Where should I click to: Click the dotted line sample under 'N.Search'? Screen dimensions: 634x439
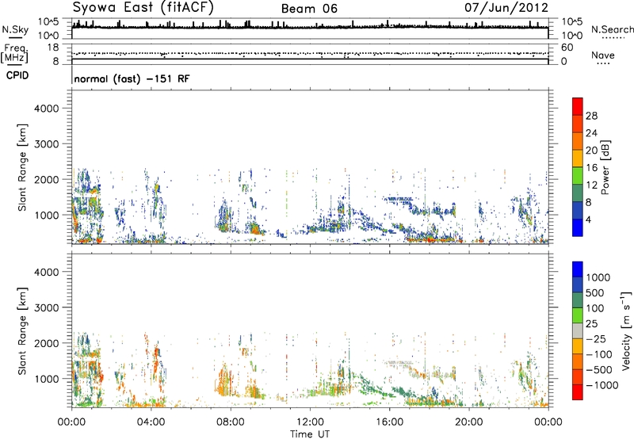613,38
